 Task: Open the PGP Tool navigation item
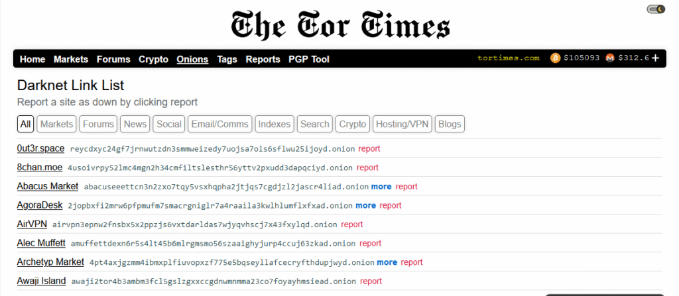pos(309,60)
